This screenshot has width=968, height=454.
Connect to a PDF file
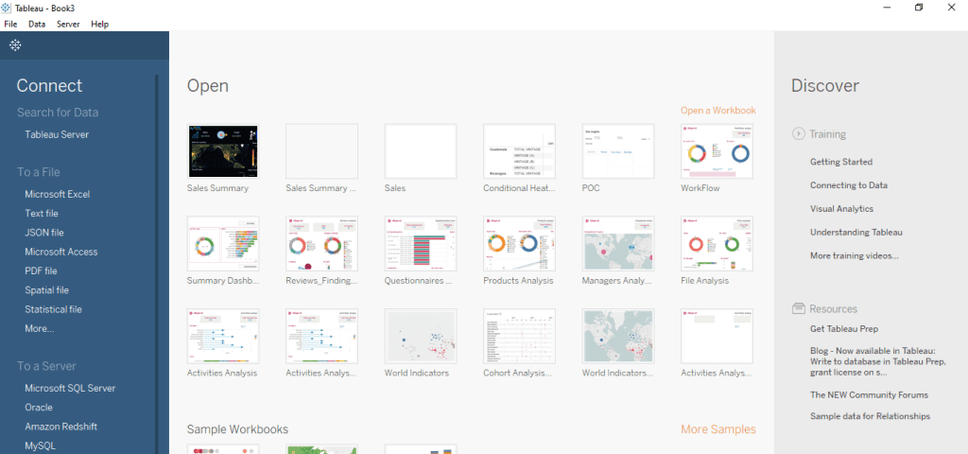(x=41, y=271)
